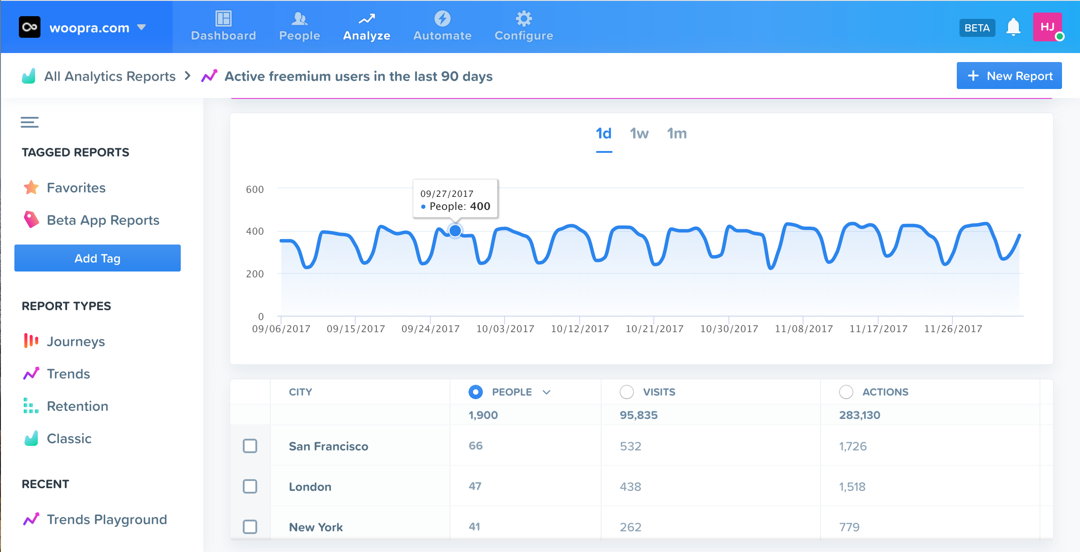Check the London row checkbox
1080x552 pixels.
[x=250, y=486]
